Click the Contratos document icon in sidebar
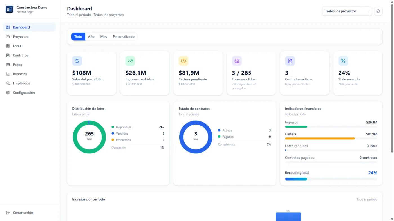The height and width of the screenshot is (221, 394). [x=8, y=55]
